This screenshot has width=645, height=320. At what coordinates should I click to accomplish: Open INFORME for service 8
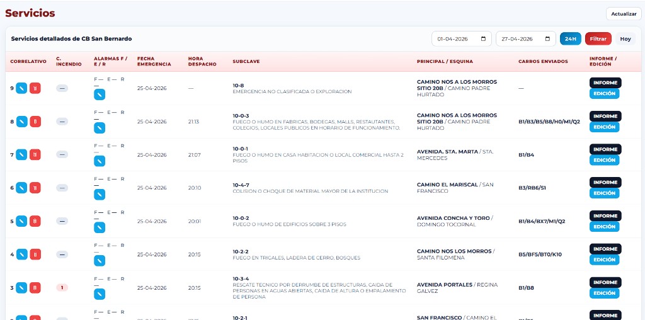[605, 116]
